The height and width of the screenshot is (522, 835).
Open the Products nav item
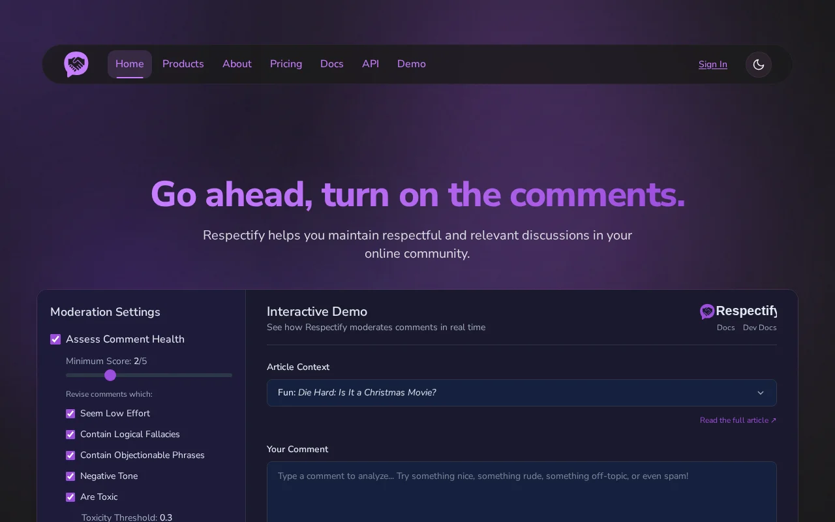183,64
